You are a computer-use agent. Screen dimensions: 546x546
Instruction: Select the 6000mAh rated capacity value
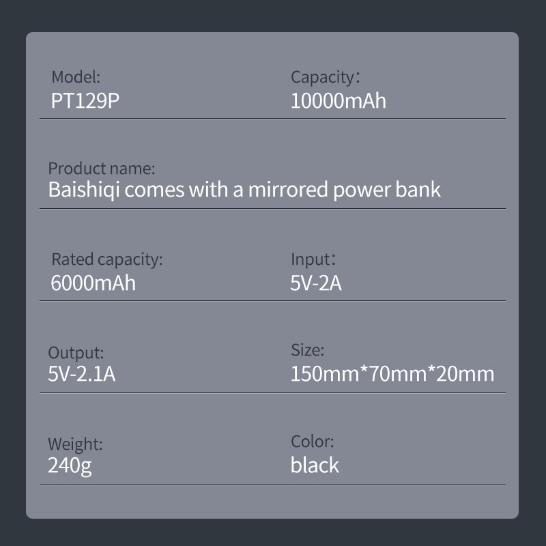[94, 283]
